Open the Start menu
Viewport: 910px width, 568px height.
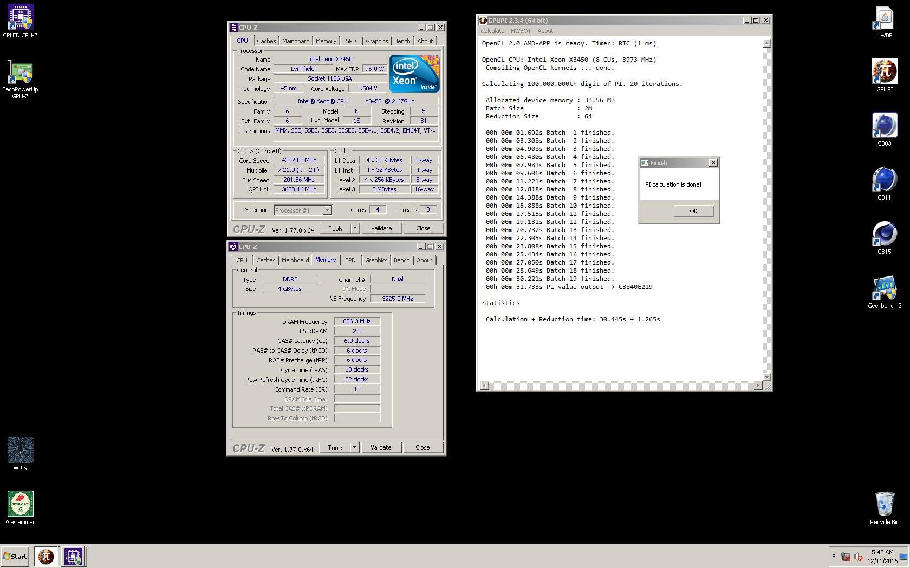point(15,556)
